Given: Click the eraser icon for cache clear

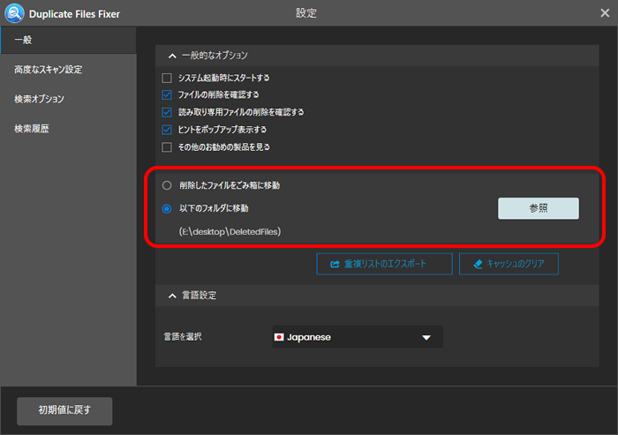Looking at the screenshot, I should point(478,264).
